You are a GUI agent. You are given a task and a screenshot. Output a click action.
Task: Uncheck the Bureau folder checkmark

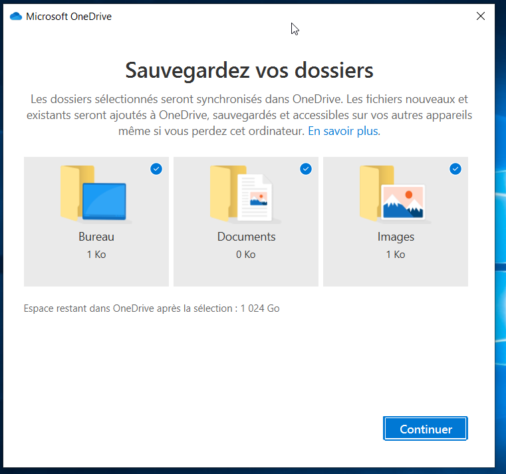pyautogui.click(x=156, y=170)
